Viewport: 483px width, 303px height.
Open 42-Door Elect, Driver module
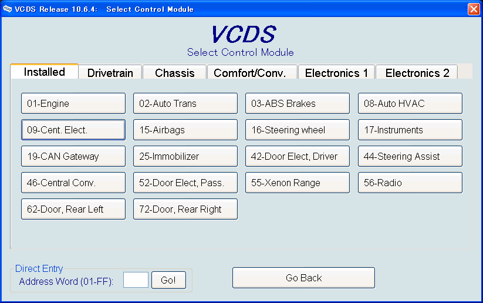[x=298, y=156]
